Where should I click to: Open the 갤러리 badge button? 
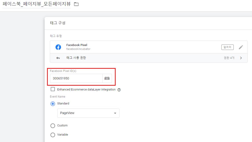point(227,47)
